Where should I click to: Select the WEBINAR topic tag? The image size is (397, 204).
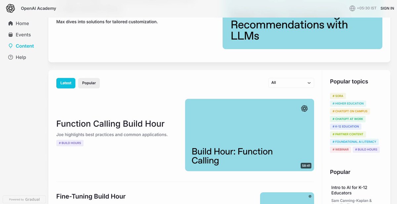pyautogui.click(x=340, y=150)
